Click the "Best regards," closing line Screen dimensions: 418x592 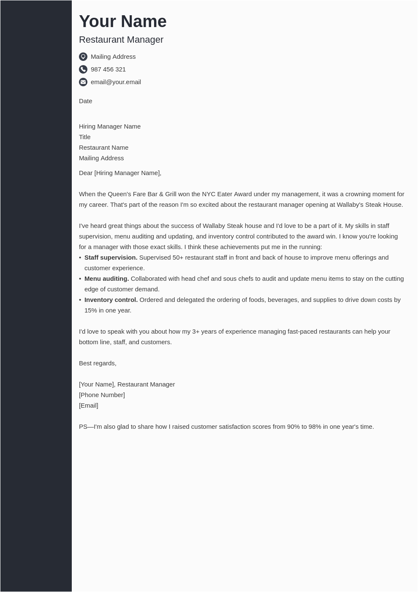click(x=98, y=363)
